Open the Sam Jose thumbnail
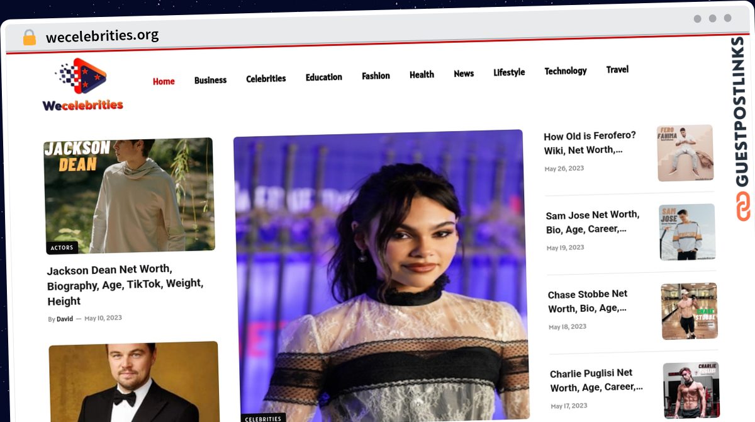This screenshot has height=422, width=755. pyautogui.click(x=688, y=232)
